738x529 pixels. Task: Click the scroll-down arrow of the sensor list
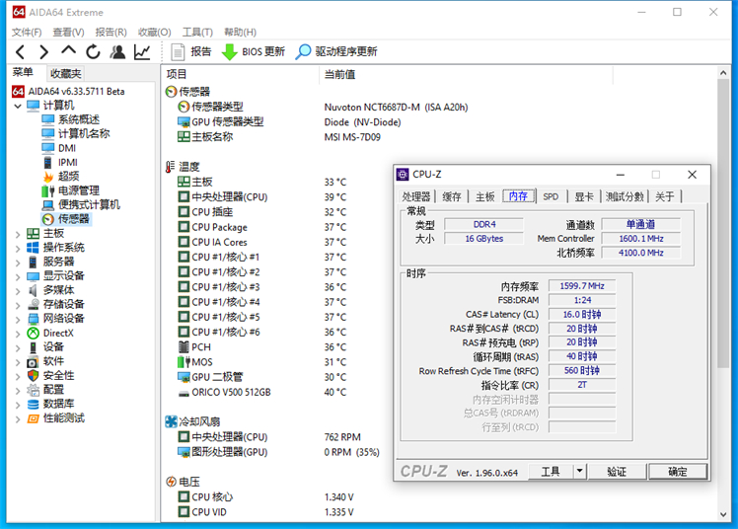pos(723,515)
